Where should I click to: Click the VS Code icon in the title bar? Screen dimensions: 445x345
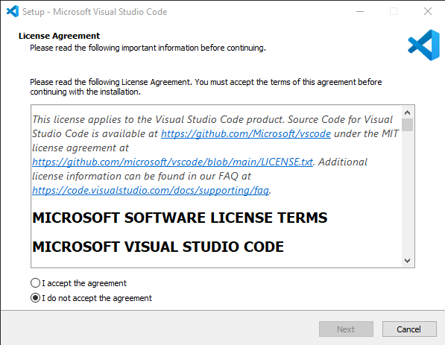point(13,12)
